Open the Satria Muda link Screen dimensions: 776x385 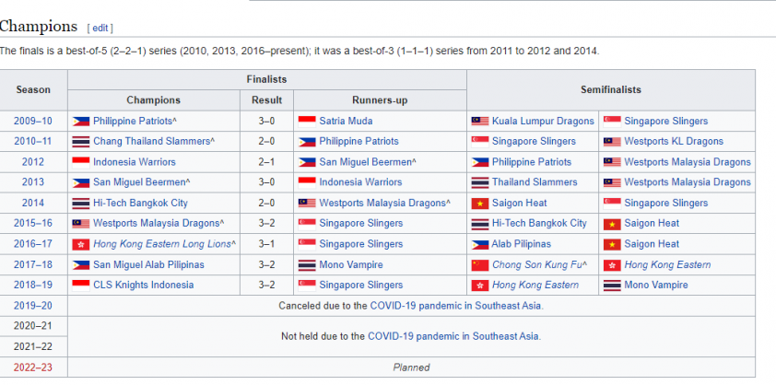[x=346, y=122]
